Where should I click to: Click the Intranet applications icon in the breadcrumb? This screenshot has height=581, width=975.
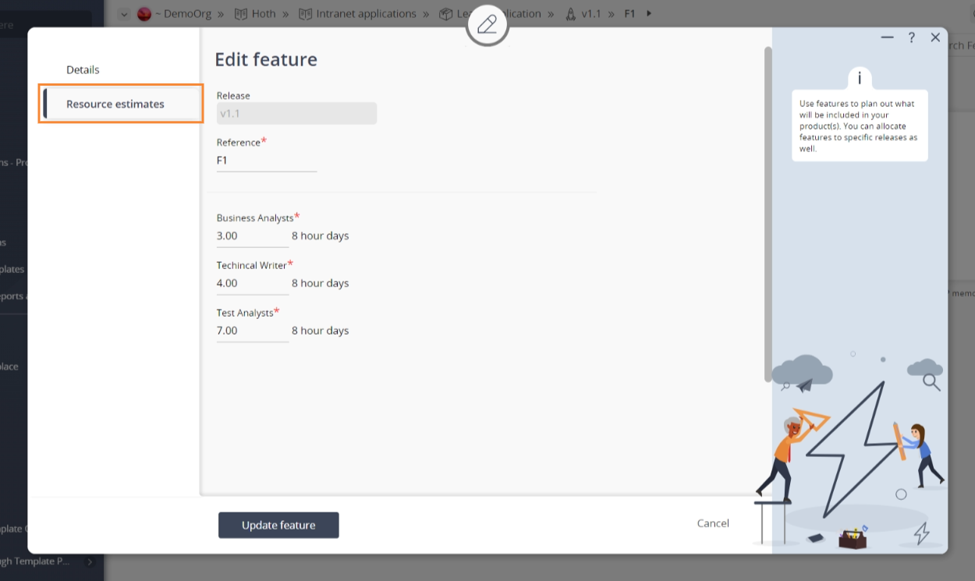pyautogui.click(x=305, y=13)
